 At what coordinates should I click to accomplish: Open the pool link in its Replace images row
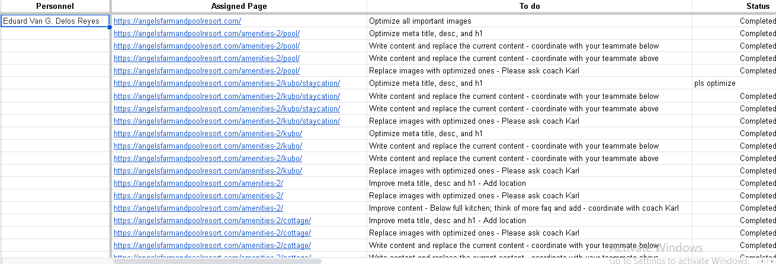(206, 70)
